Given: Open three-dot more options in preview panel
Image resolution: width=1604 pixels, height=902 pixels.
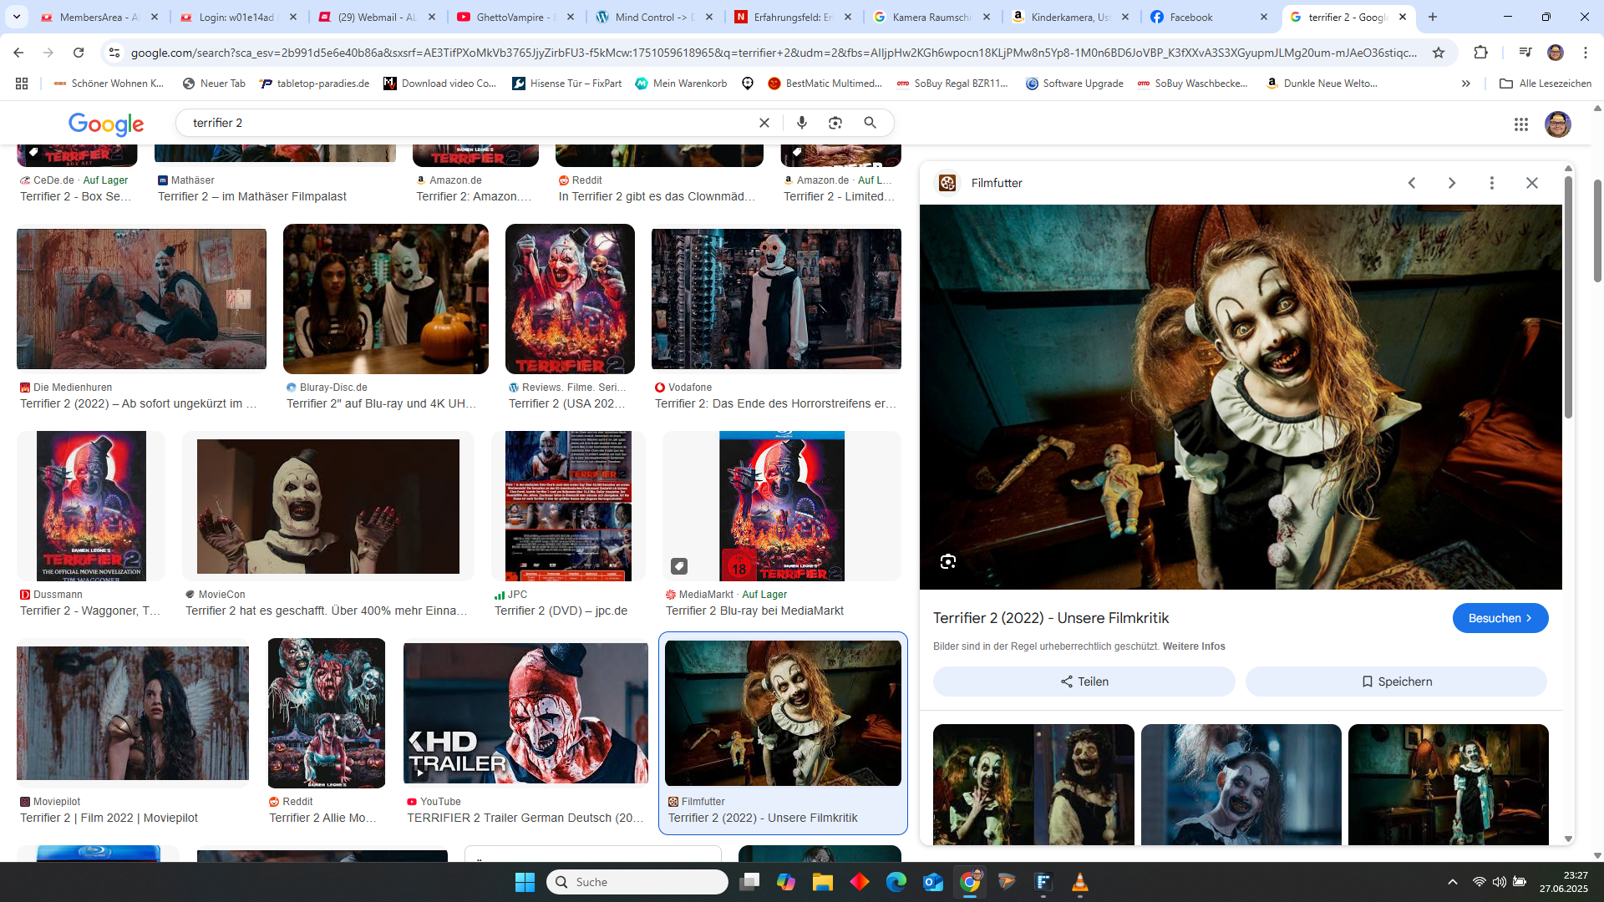Looking at the screenshot, I should click(x=1492, y=183).
